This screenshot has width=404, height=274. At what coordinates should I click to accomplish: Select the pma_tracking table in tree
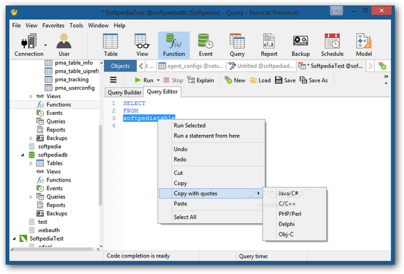72,80
